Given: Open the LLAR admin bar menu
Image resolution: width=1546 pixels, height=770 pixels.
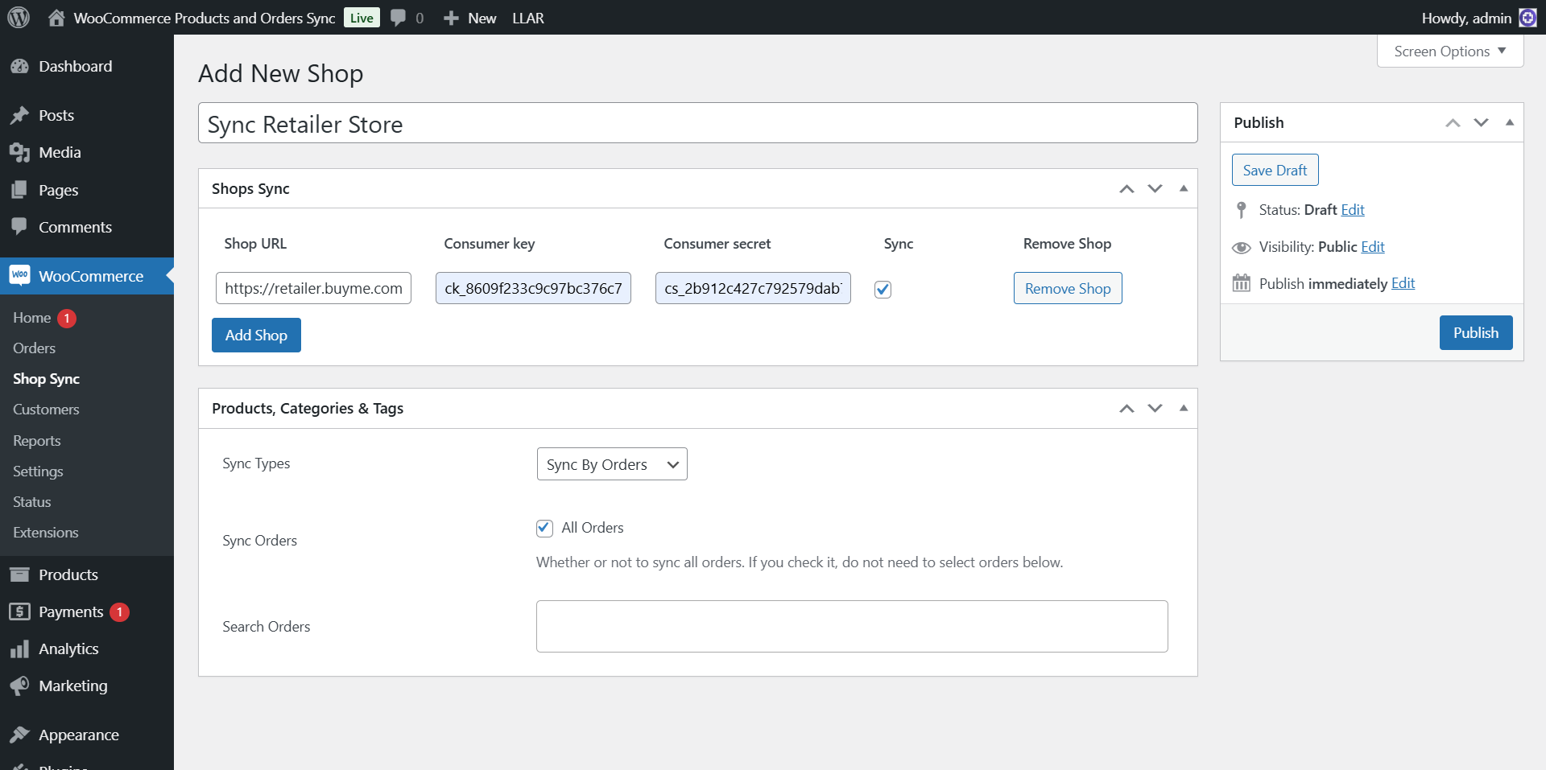Looking at the screenshot, I should click(527, 17).
